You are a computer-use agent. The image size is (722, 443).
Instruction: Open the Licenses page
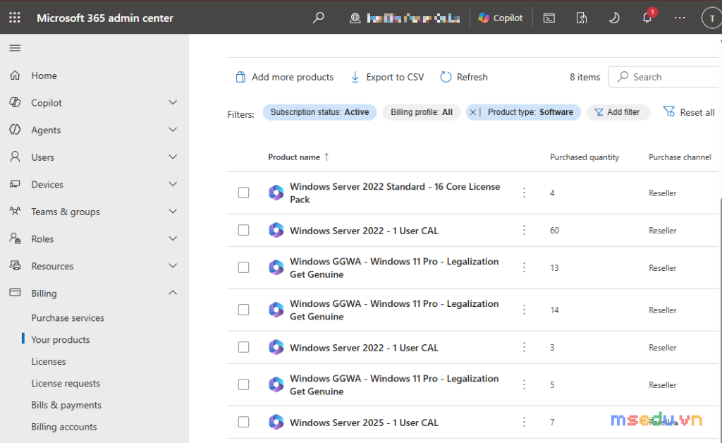point(49,361)
